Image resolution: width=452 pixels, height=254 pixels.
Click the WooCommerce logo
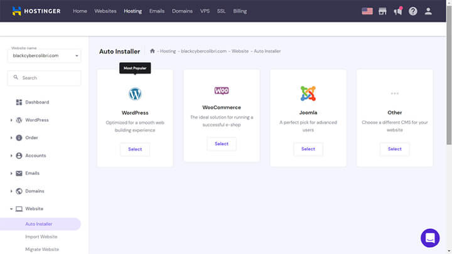(222, 91)
